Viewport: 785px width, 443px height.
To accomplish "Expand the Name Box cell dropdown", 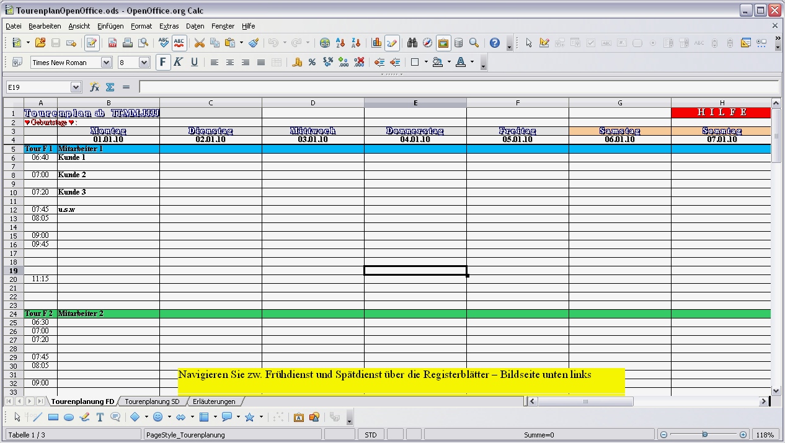I will [76, 87].
